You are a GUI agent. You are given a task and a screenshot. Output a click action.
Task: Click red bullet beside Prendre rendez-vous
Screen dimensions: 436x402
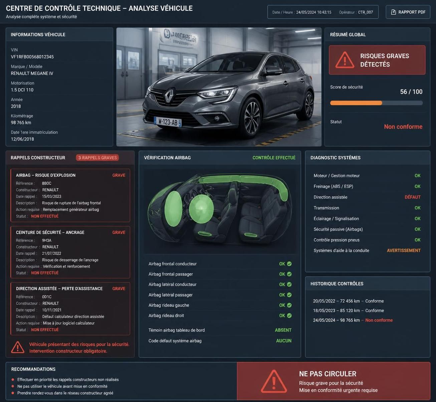coord(13,393)
